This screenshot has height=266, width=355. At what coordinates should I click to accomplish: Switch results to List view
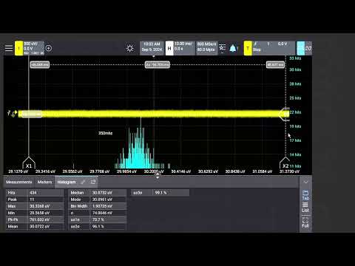(305, 208)
